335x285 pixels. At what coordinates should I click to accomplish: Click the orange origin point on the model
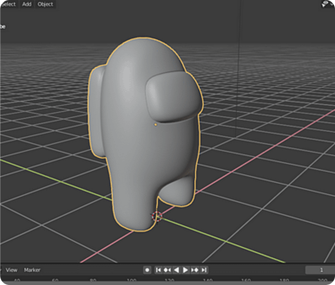pyautogui.click(x=156, y=125)
